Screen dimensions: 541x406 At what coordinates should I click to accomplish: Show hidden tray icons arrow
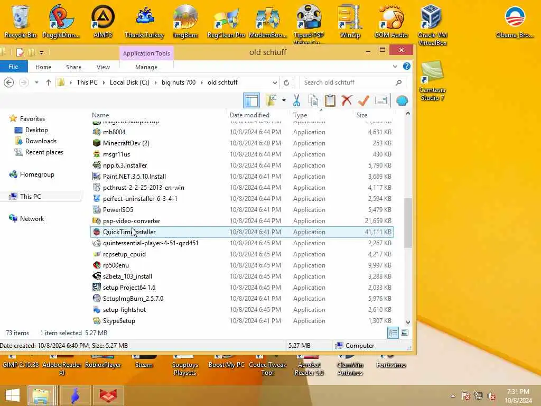pos(453,396)
